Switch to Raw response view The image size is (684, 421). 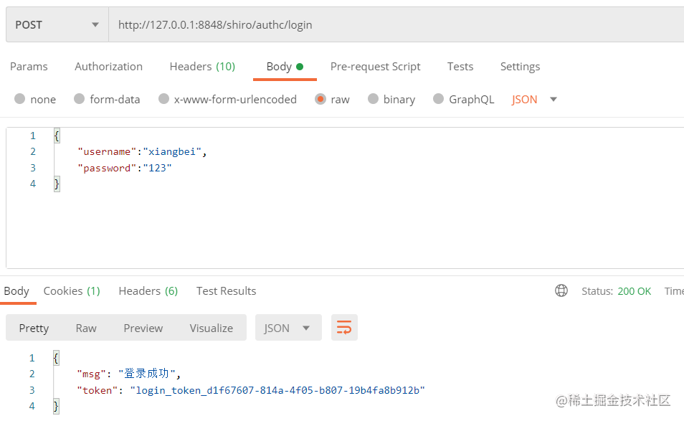[x=86, y=328]
